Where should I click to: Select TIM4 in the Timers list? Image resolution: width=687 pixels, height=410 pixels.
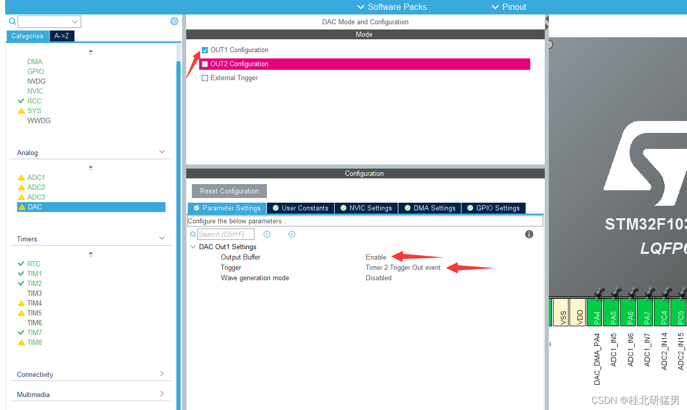[x=35, y=303]
